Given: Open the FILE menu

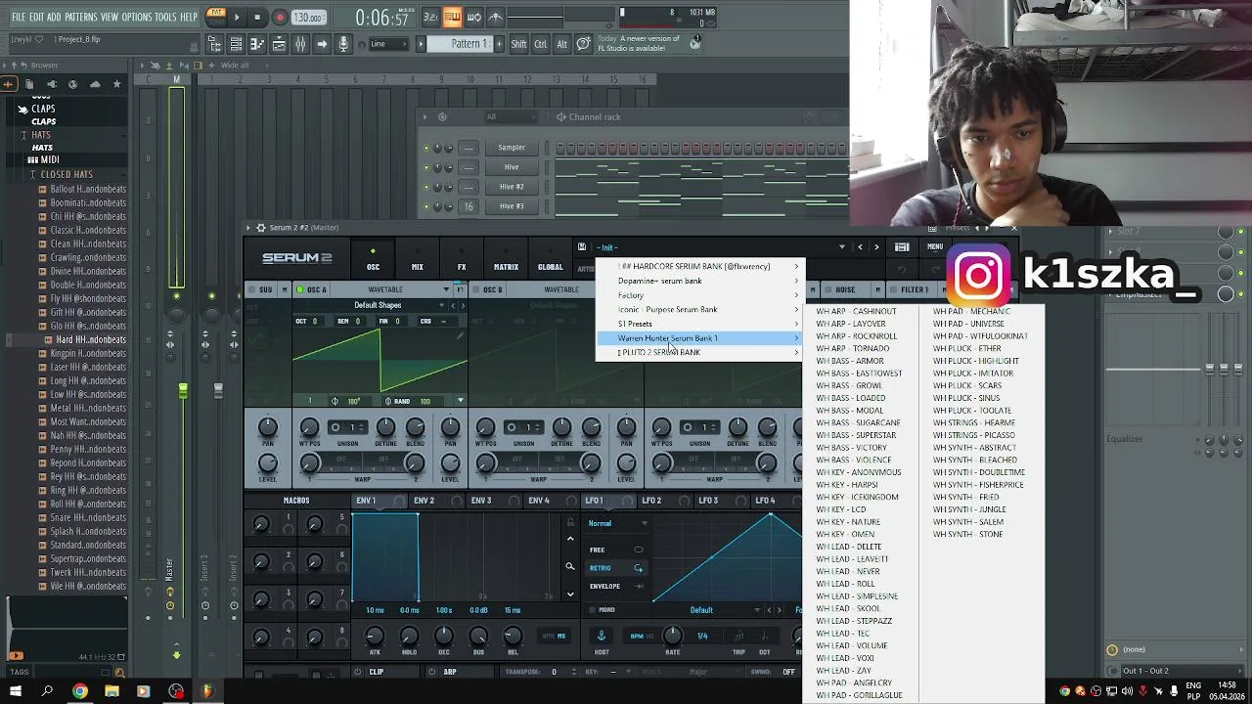Looking at the screenshot, I should [x=19, y=18].
